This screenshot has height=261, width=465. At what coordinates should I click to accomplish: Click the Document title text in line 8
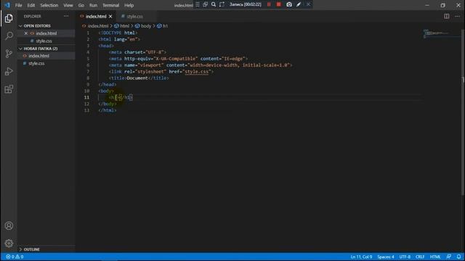(137, 78)
